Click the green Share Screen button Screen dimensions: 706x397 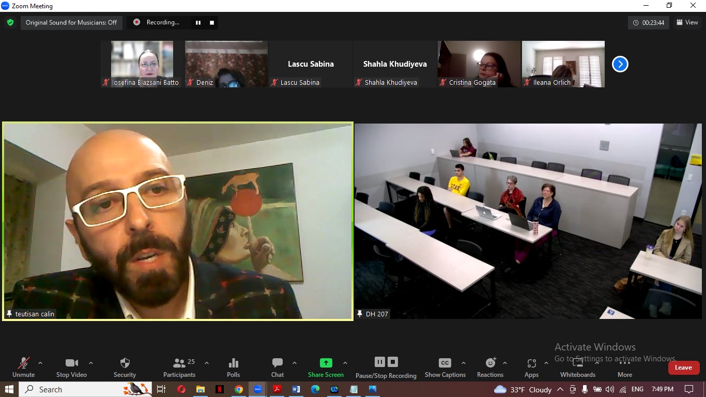[x=326, y=367]
